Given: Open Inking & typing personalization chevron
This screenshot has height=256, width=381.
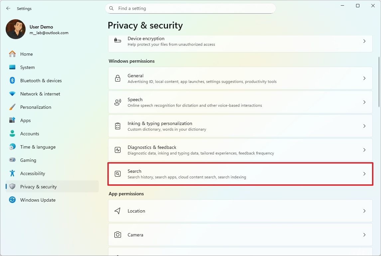Looking at the screenshot, I should coord(364,126).
